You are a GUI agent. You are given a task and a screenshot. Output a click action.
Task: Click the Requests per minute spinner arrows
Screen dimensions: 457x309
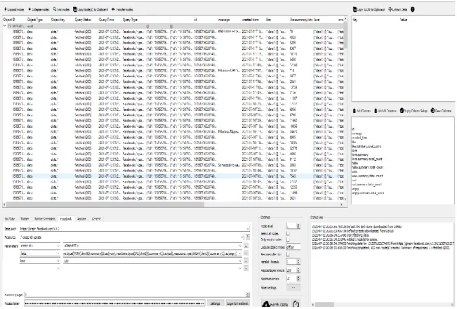(298, 270)
